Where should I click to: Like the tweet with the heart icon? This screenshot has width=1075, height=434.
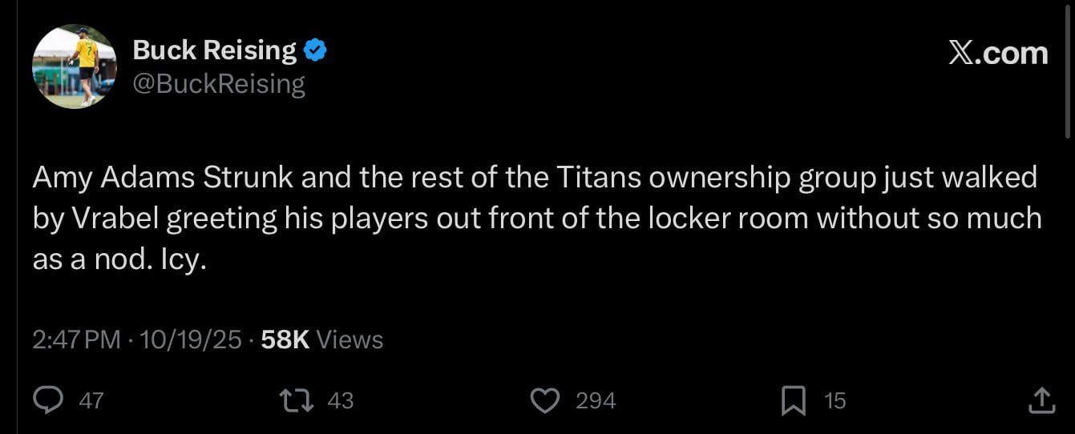(x=545, y=400)
